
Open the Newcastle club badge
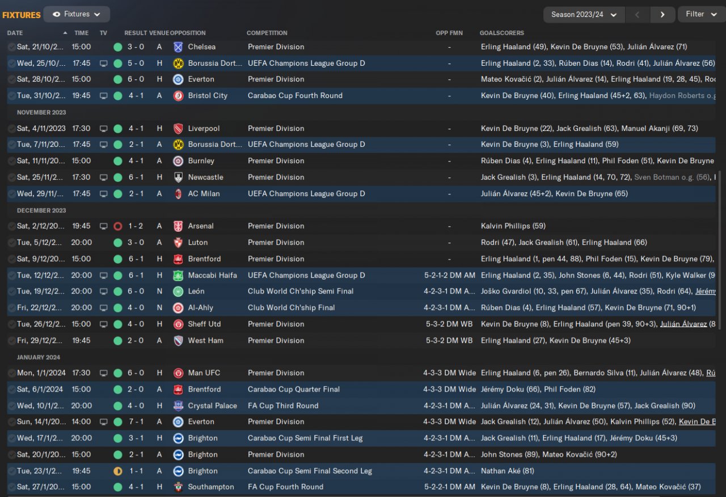[178, 177]
